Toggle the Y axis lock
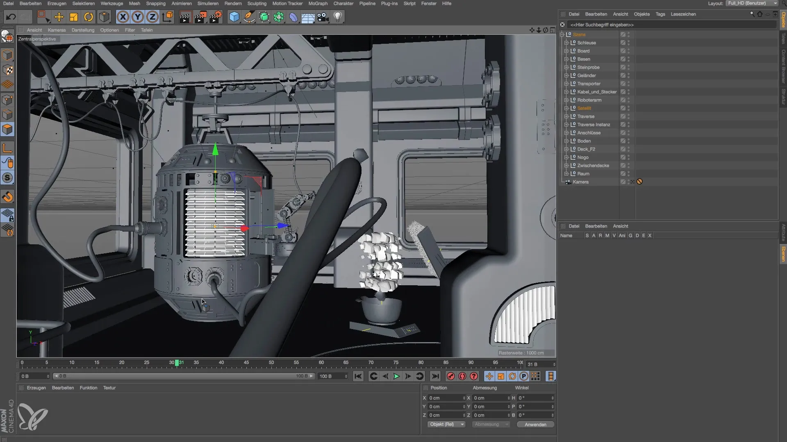The height and width of the screenshot is (442, 787). point(138,17)
